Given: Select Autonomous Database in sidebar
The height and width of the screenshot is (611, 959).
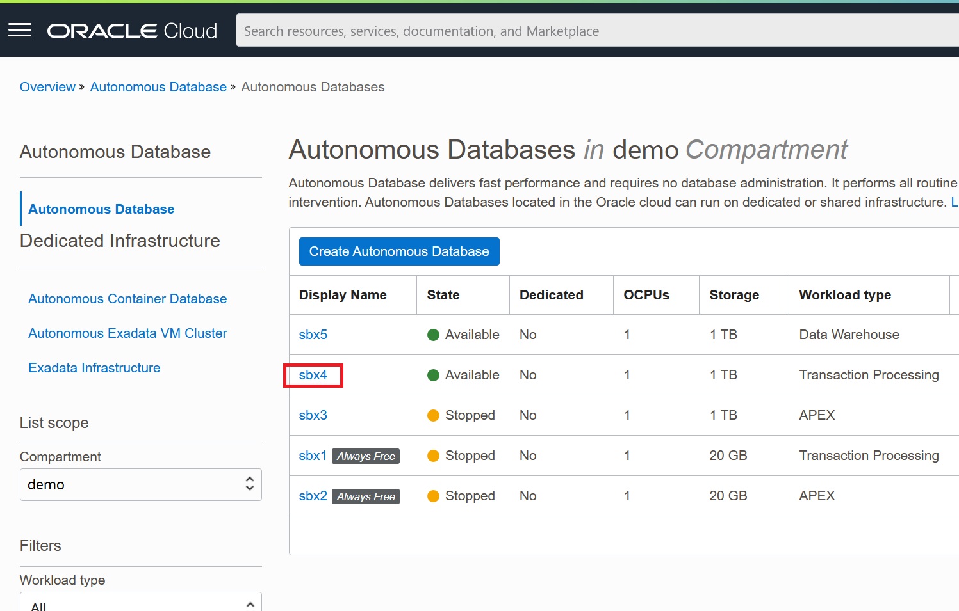Looking at the screenshot, I should point(101,209).
